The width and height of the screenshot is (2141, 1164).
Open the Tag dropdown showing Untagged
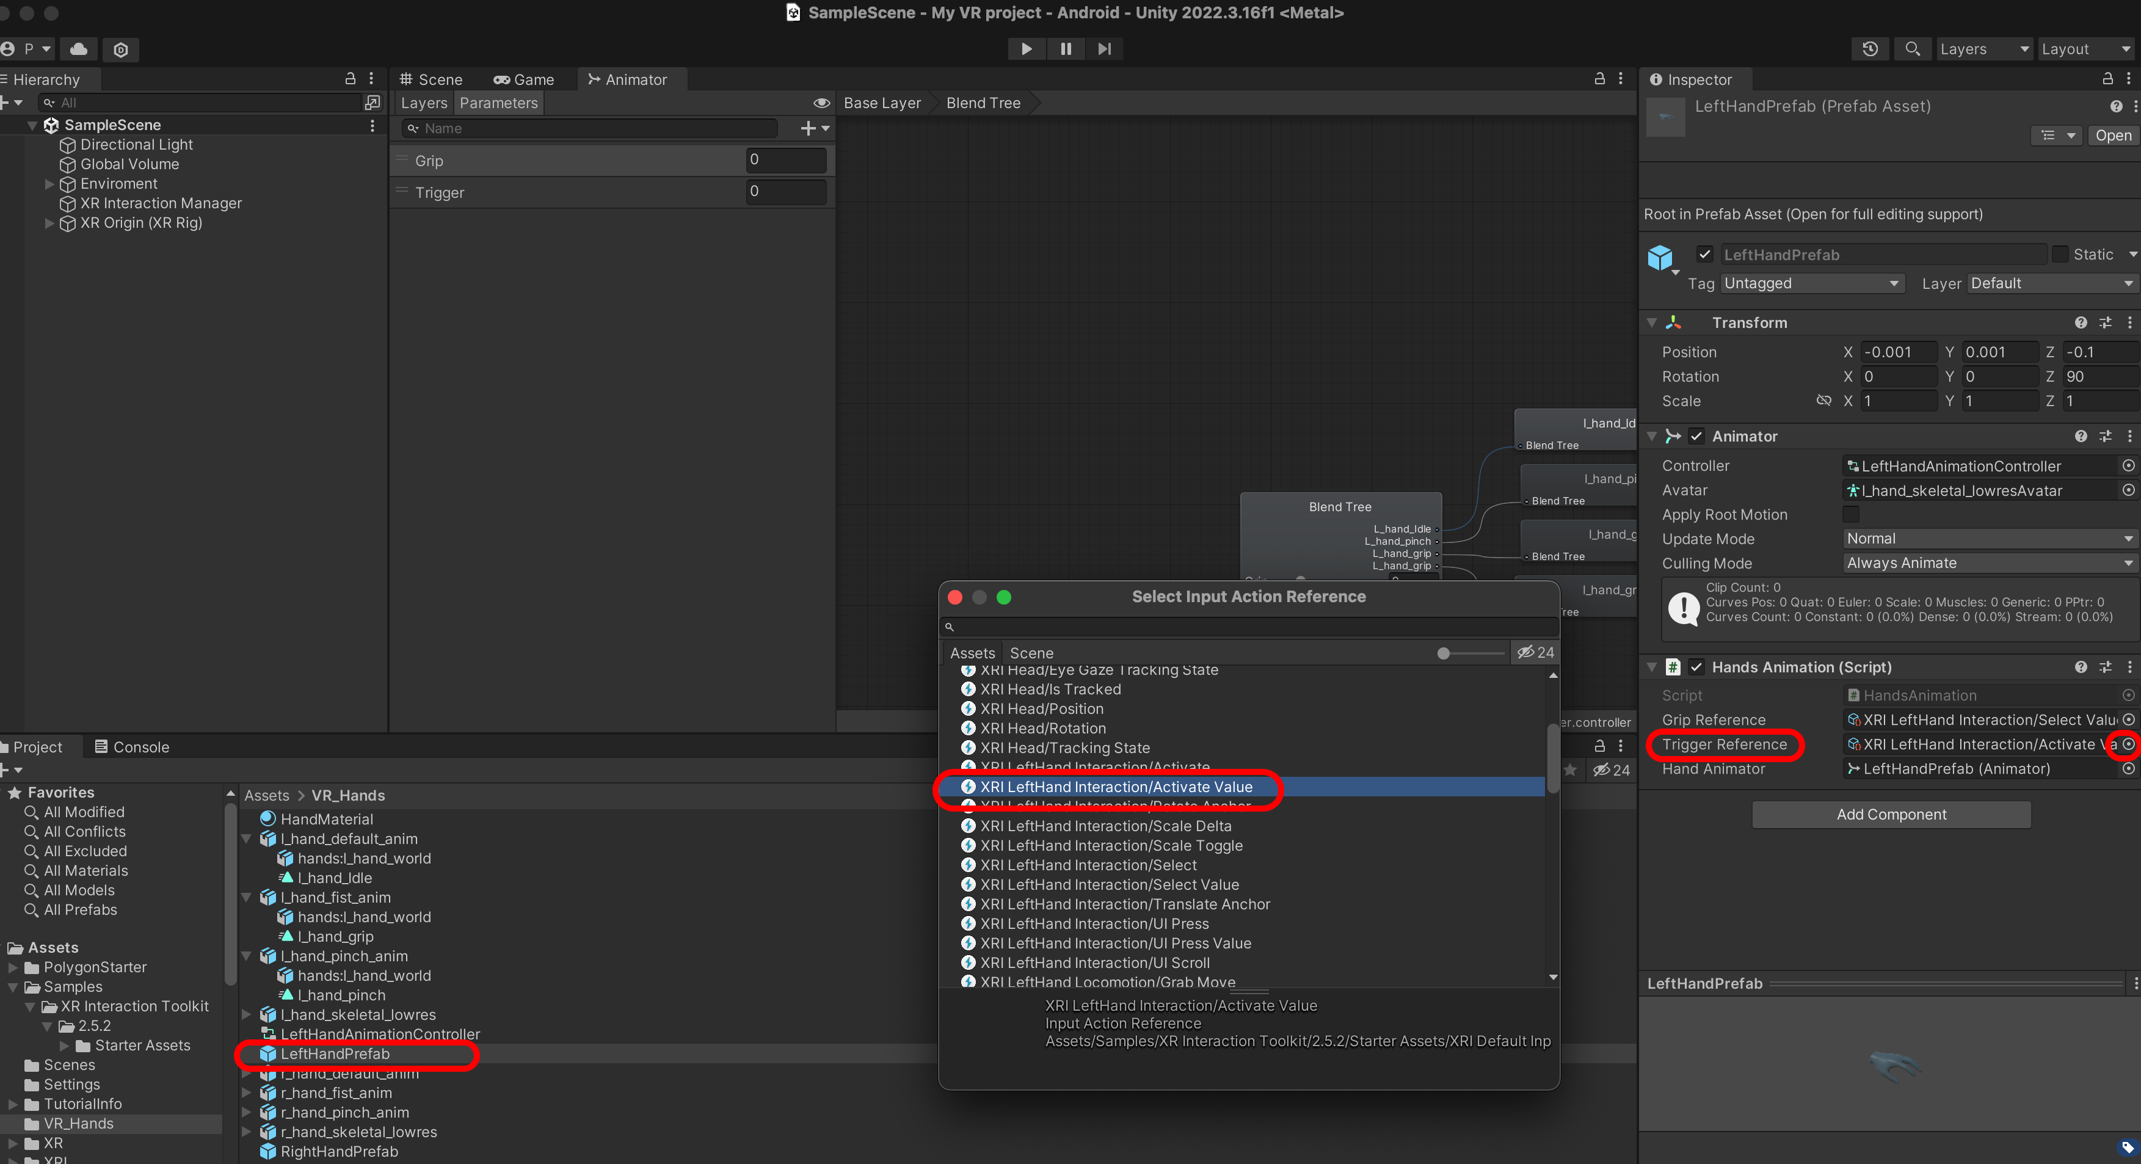tap(1811, 283)
